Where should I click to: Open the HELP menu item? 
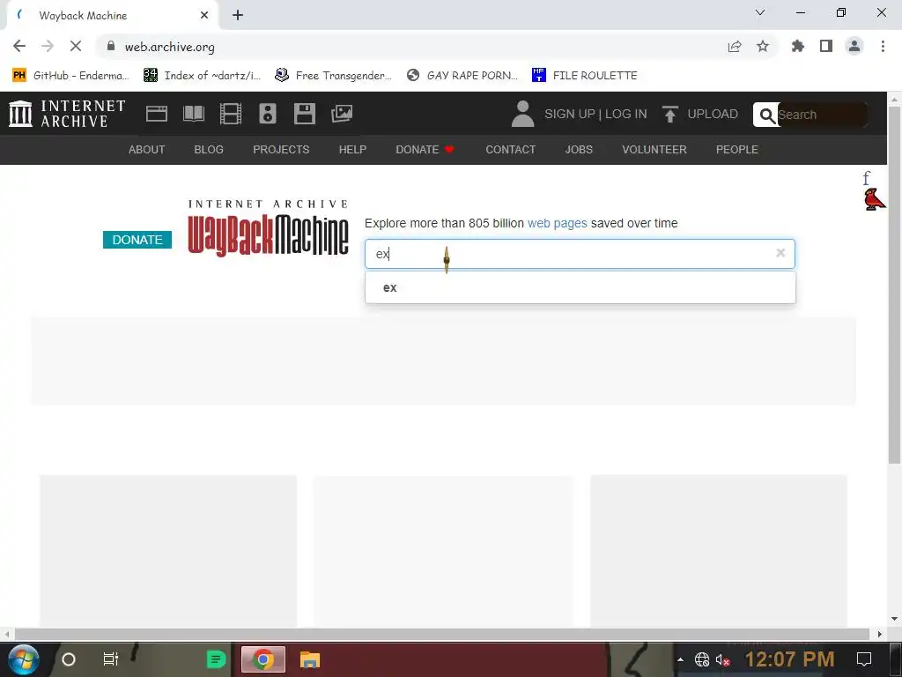[352, 150]
